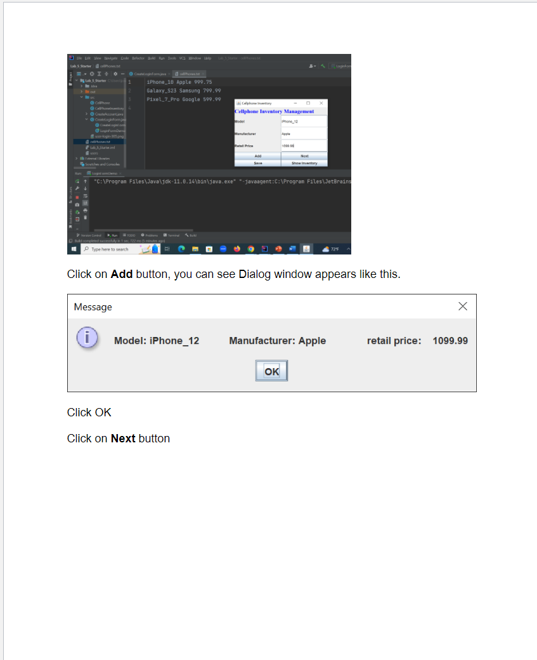Collapse the src folder in Project tree
The height and width of the screenshot is (660, 537).
pyautogui.click(x=81, y=97)
